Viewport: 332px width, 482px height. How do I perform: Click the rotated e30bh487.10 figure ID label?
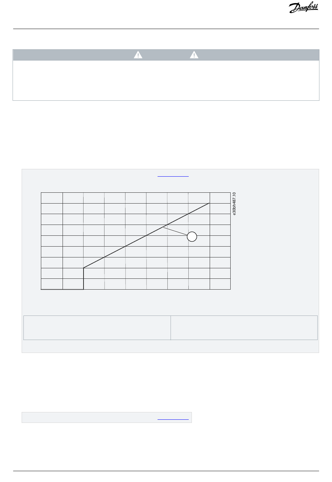234,203
